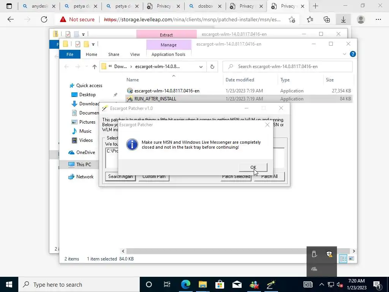
Task: Click OK in the Escargot Patcher message
Action: click(x=253, y=167)
